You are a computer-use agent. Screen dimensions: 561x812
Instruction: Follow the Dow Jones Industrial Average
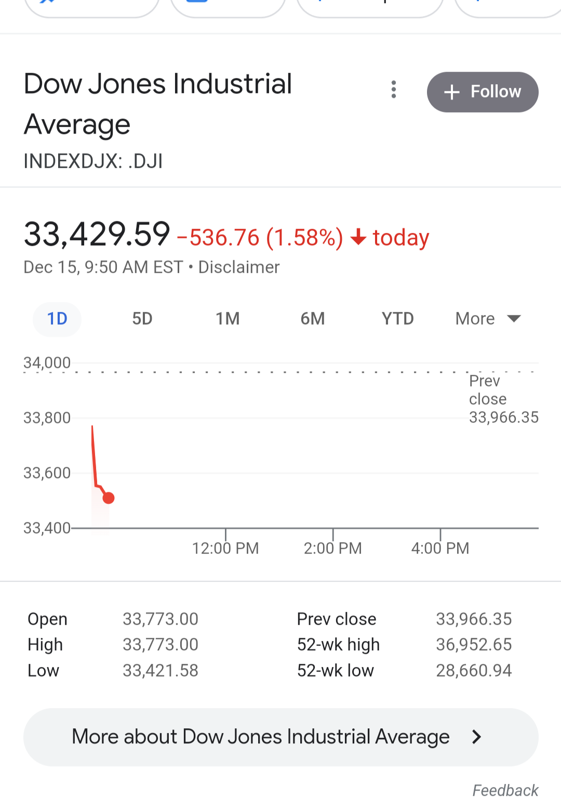click(483, 92)
